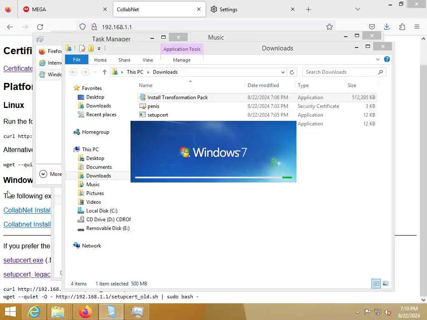Expand the This PC breadcrumb arrow

[x=148, y=72]
